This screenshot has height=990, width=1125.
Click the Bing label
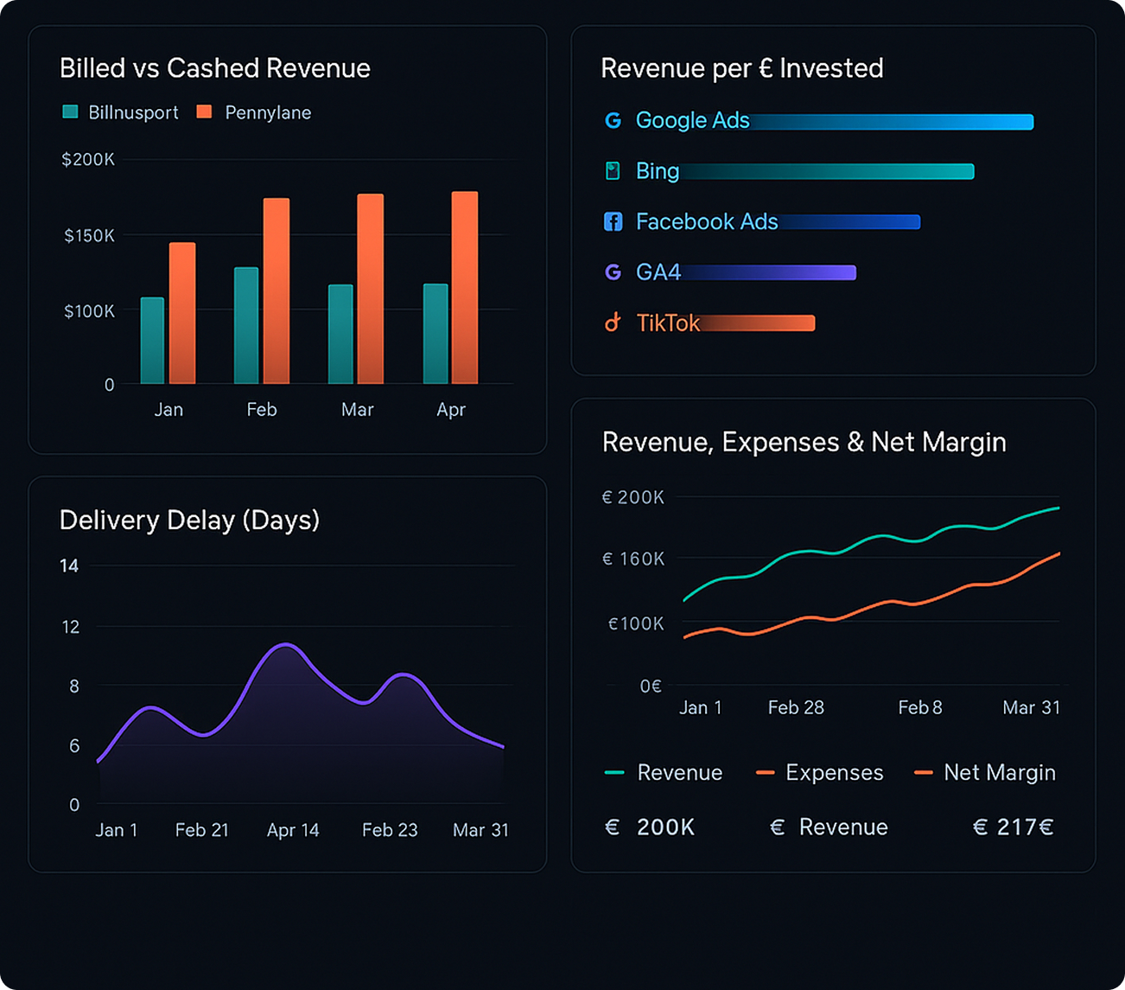tap(657, 171)
